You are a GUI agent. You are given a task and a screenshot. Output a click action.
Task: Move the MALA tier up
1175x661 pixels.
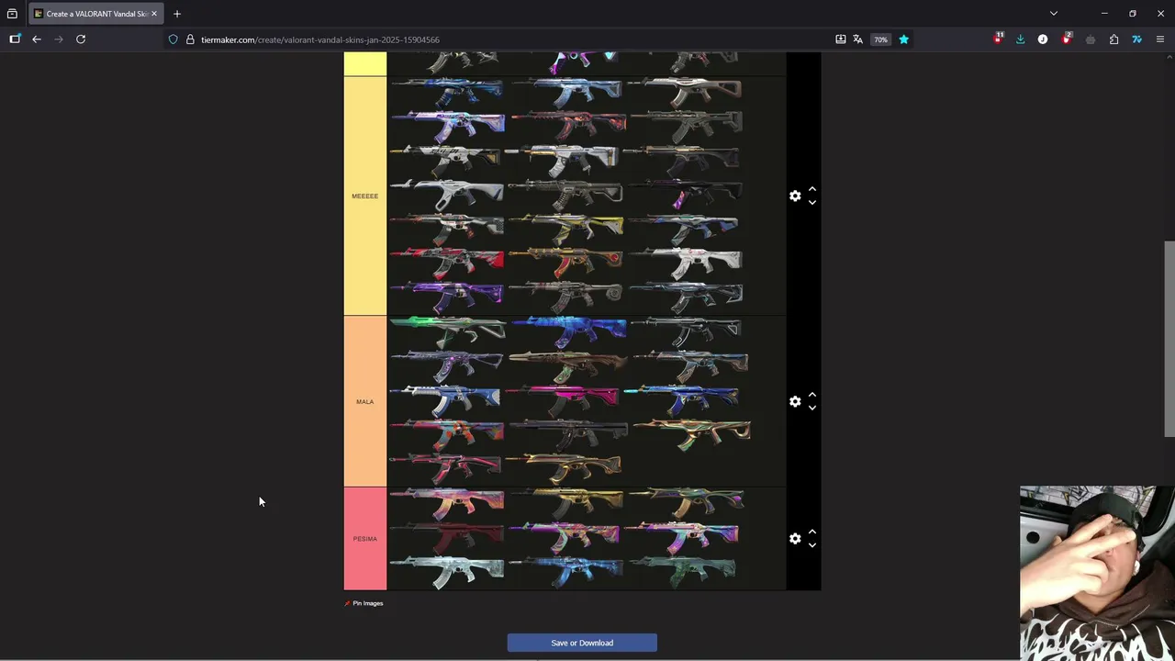coord(811,395)
